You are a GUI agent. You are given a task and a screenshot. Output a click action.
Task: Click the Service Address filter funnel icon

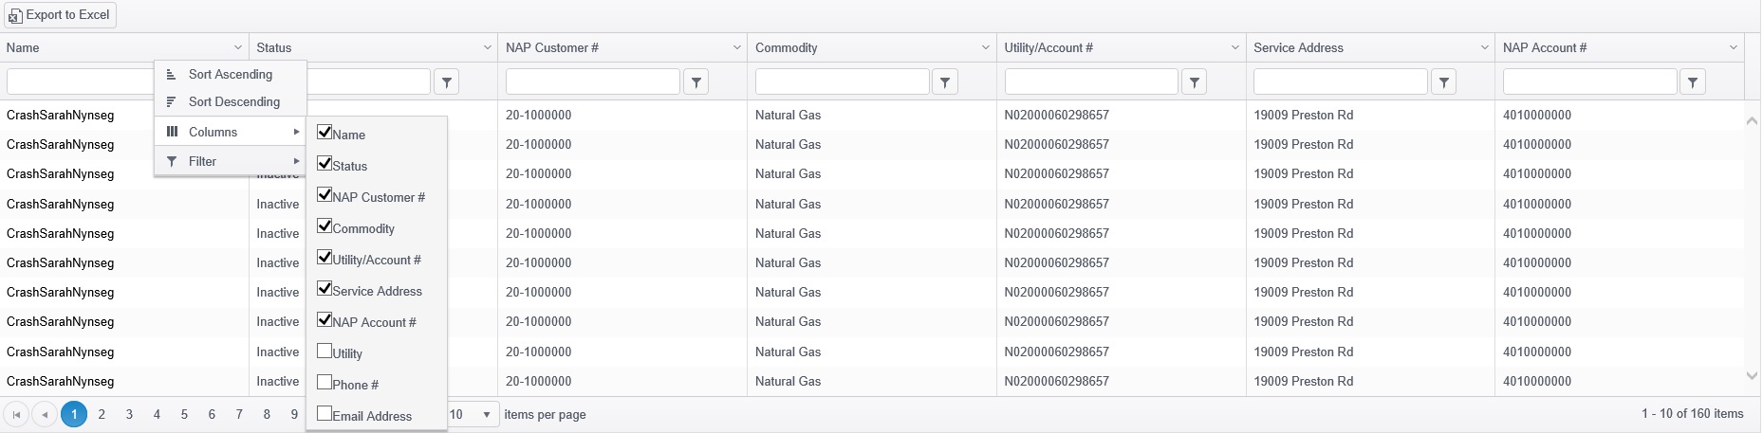click(1443, 82)
